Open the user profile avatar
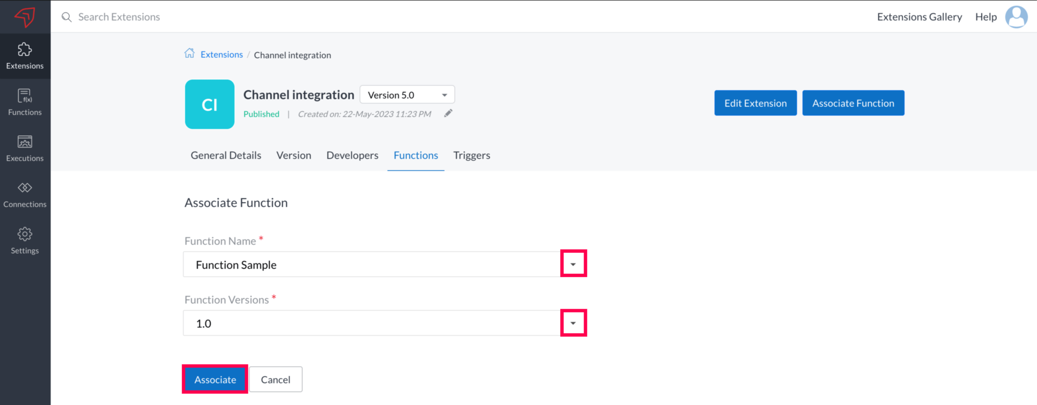Image resolution: width=1037 pixels, height=405 pixels. click(x=1016, y=17)
